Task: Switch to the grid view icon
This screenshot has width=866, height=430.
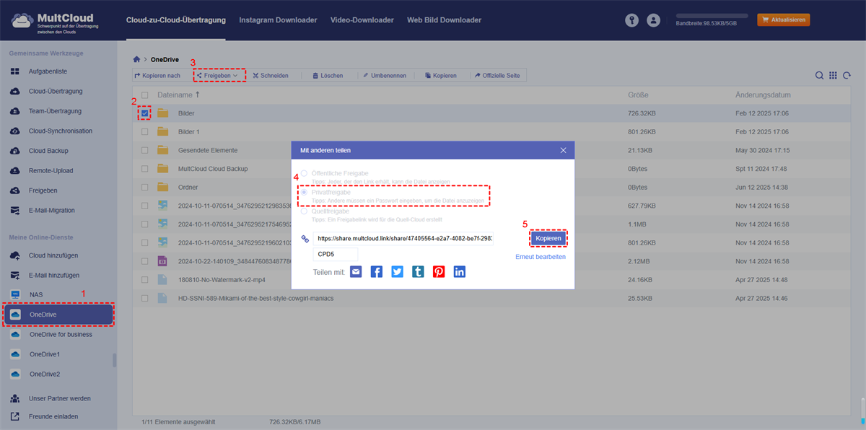Action: point(833,75)
